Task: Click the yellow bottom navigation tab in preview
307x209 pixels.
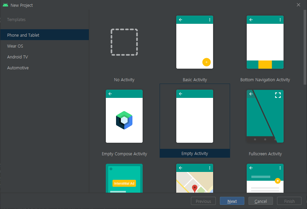Action: [x=265, y=65]
